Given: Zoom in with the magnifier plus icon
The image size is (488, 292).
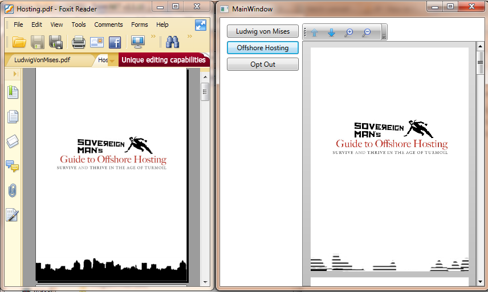Looking at the screenshot, I should (x=348, y=33).
